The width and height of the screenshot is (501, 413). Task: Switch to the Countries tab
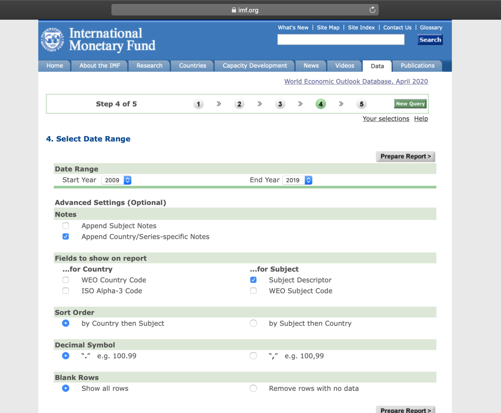[x=192, y=66]
